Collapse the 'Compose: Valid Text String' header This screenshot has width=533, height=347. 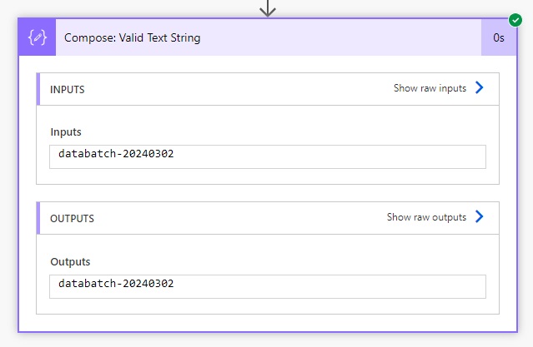click(269, 37)
